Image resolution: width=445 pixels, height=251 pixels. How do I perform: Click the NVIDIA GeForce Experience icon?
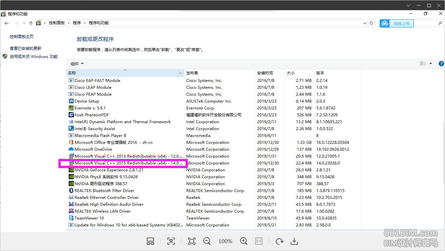(x=71, y=170)
